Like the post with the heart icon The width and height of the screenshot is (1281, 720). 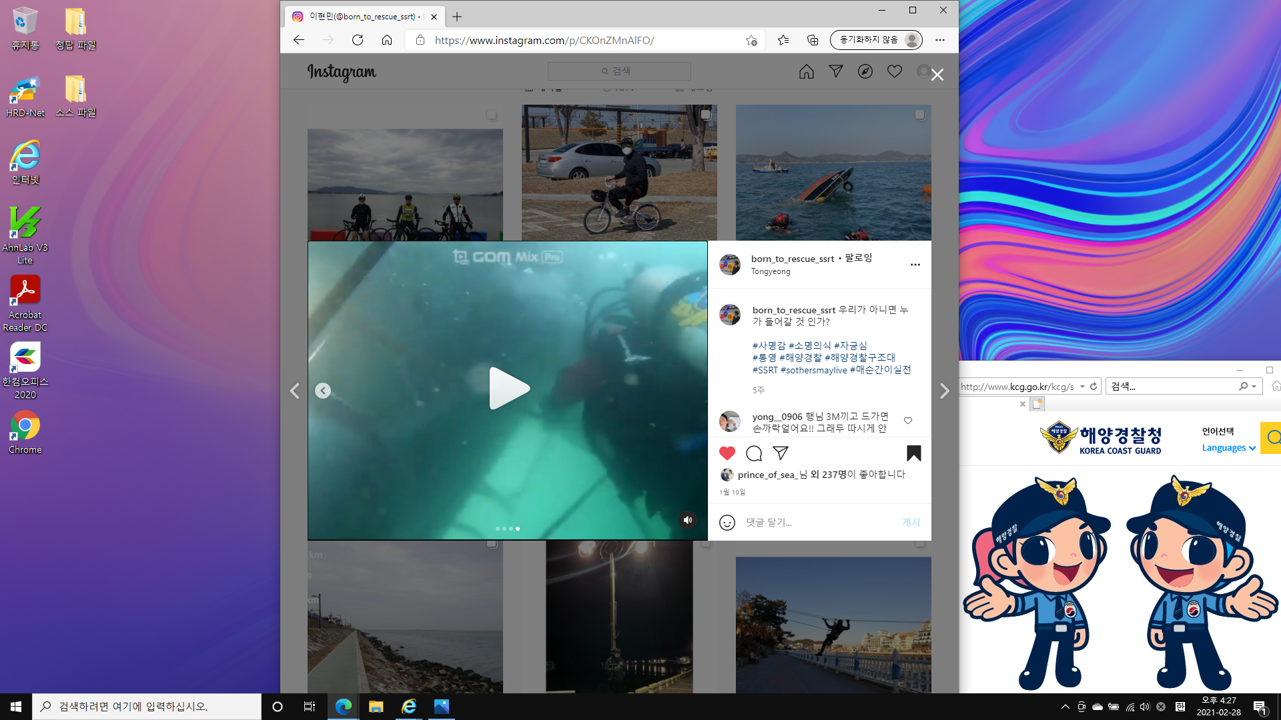(727, 453)
